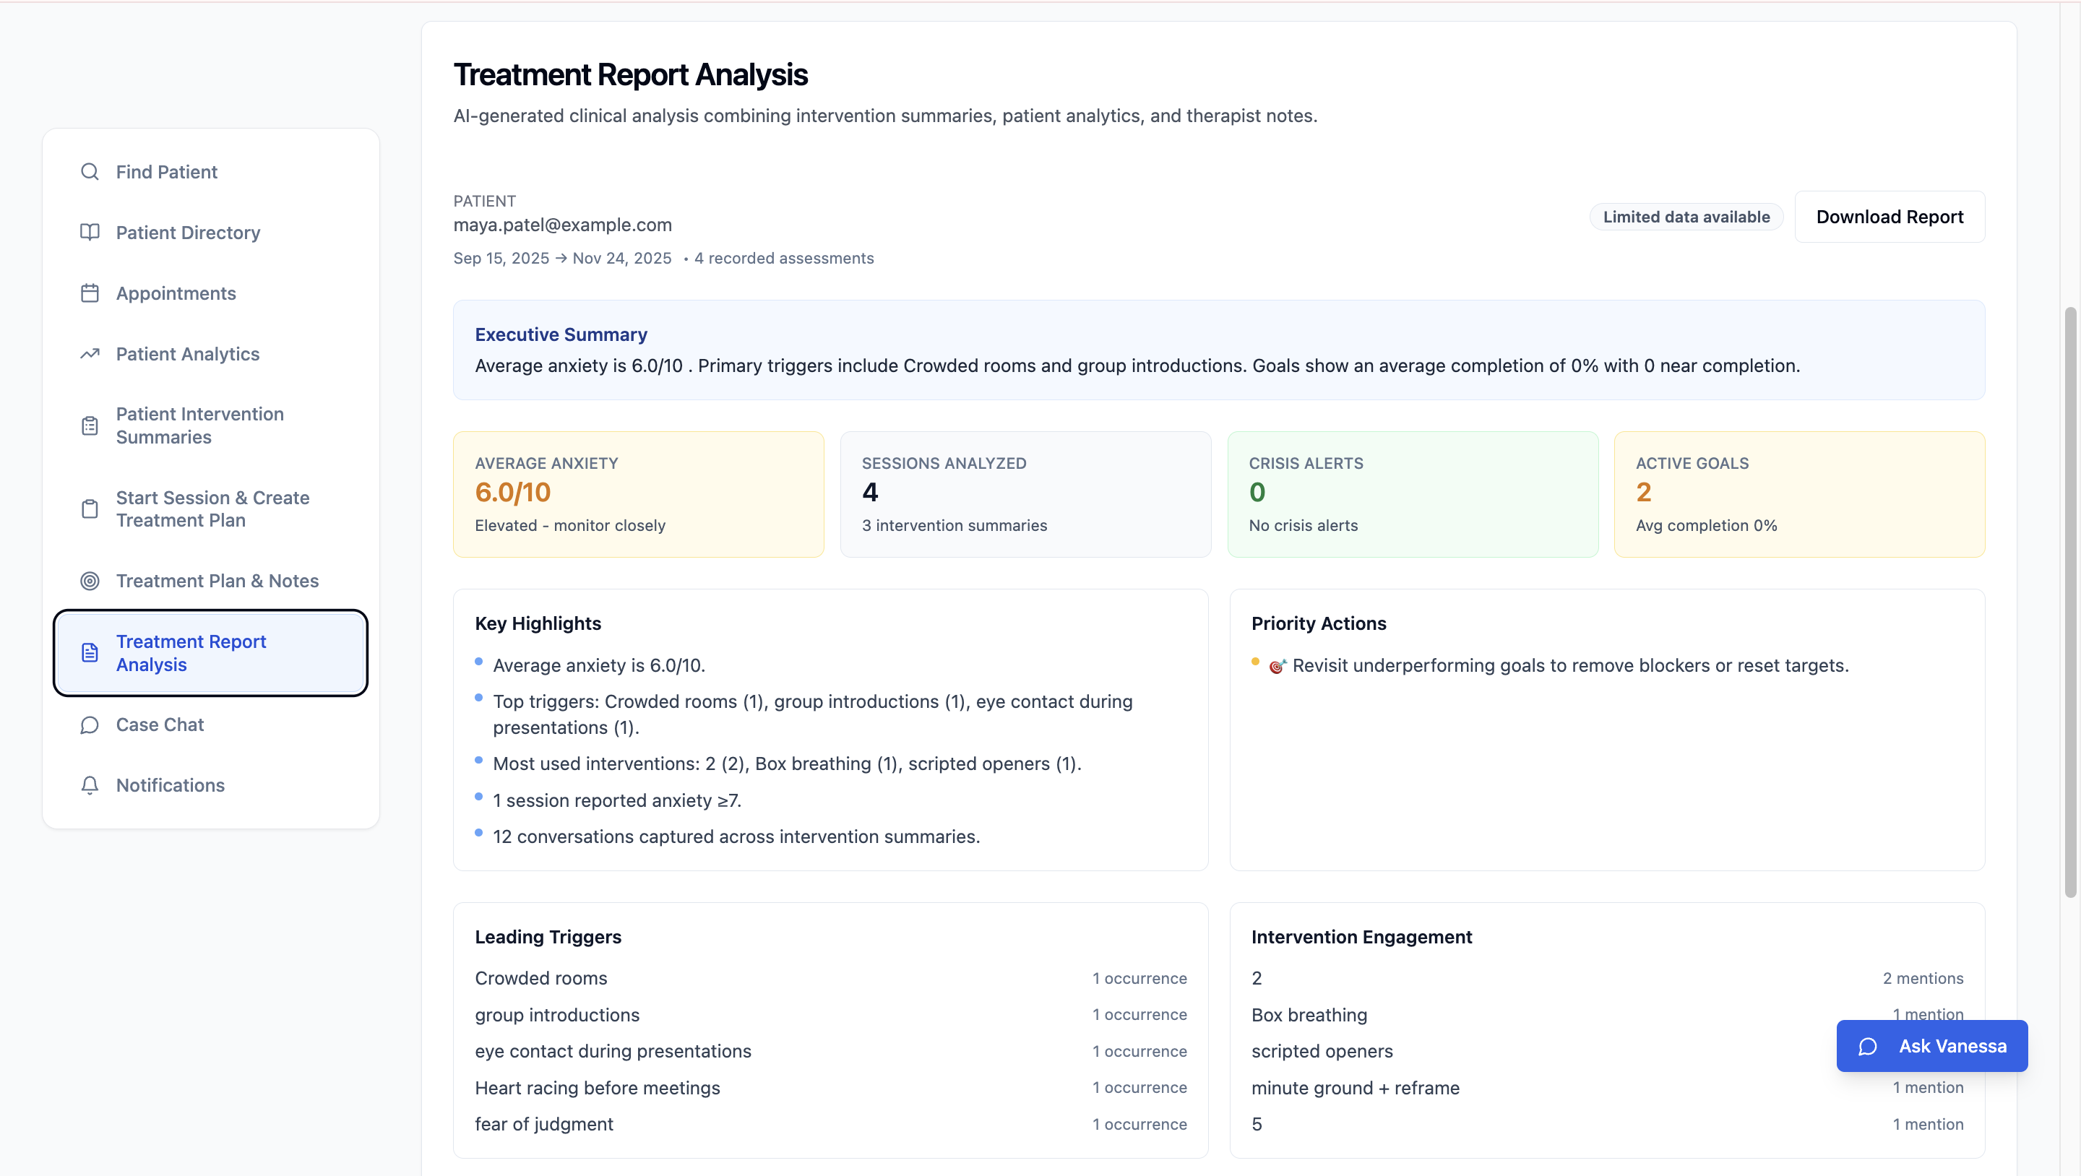Click the Treatment Report Analysis page title
Screen dimensions: 2081x1176
coord(630,75)
